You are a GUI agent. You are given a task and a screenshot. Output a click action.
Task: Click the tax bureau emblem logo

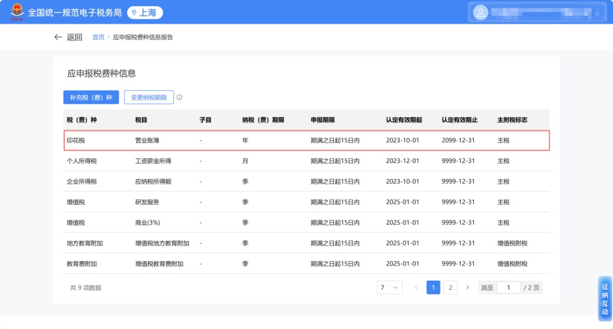[16, 12]
